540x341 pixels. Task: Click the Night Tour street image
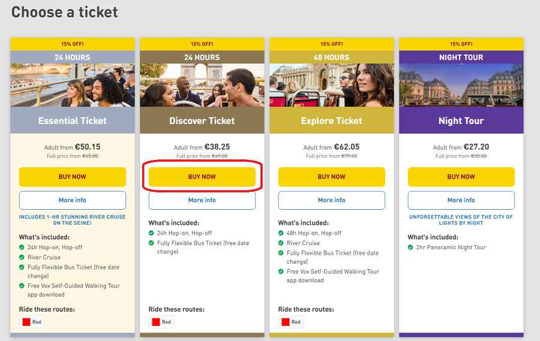pos(461,85)
